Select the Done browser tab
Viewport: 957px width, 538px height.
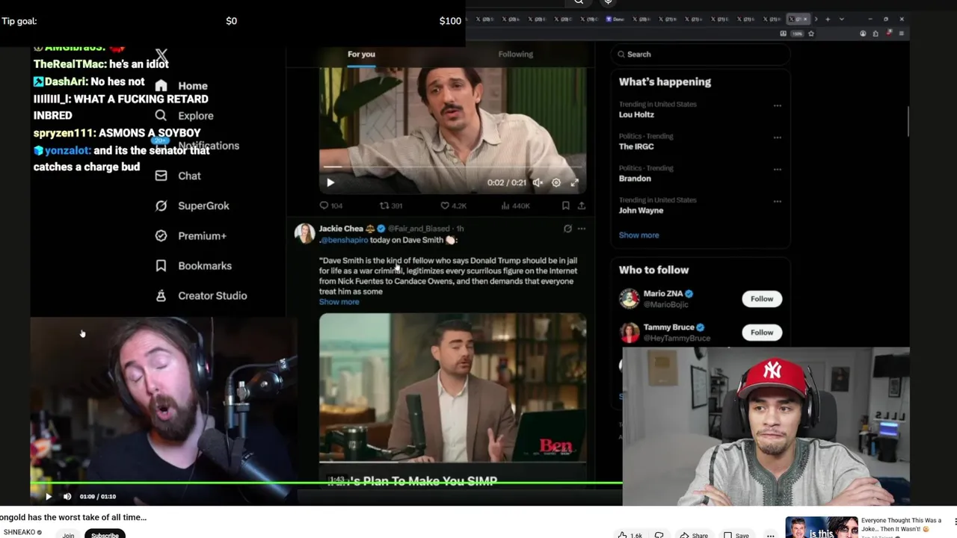[616, 19]
